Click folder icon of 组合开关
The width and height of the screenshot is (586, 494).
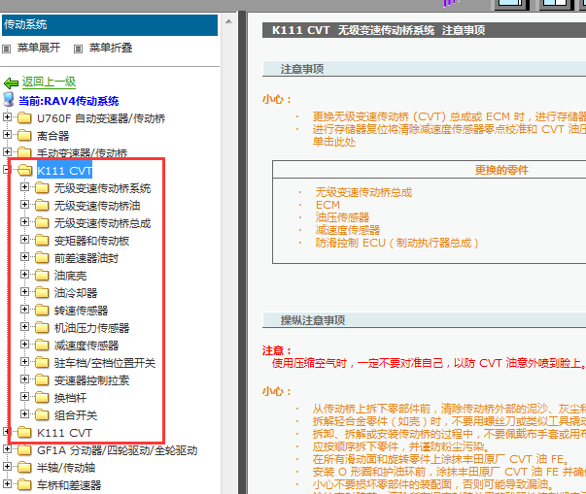(x=42, y=414)
